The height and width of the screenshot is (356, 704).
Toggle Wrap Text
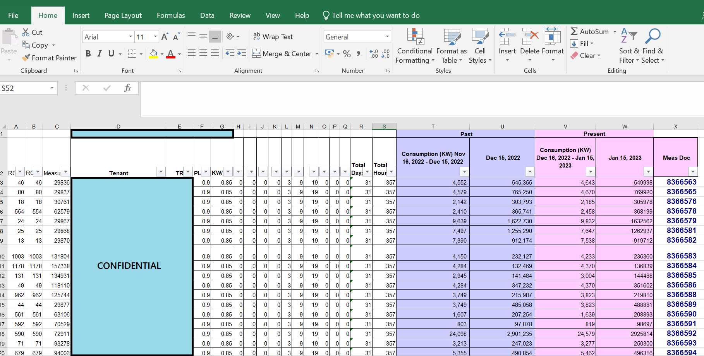click(x=273, y=37)
